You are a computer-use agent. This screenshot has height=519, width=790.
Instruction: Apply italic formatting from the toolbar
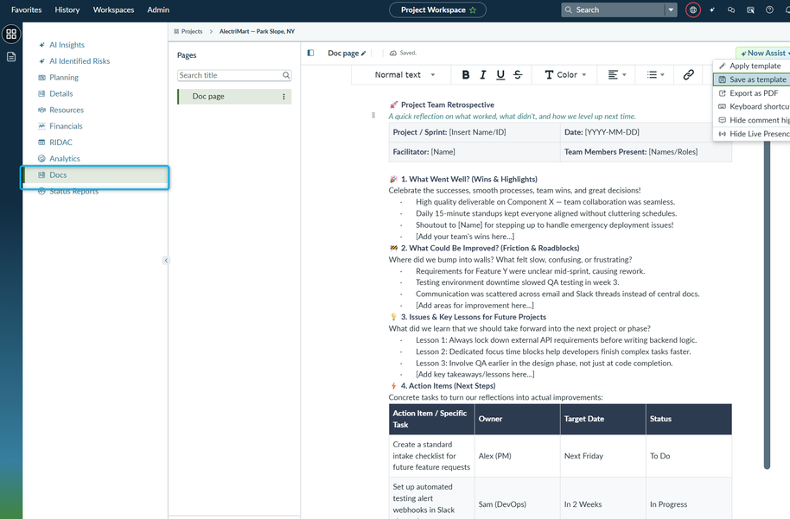pos(483,75)
